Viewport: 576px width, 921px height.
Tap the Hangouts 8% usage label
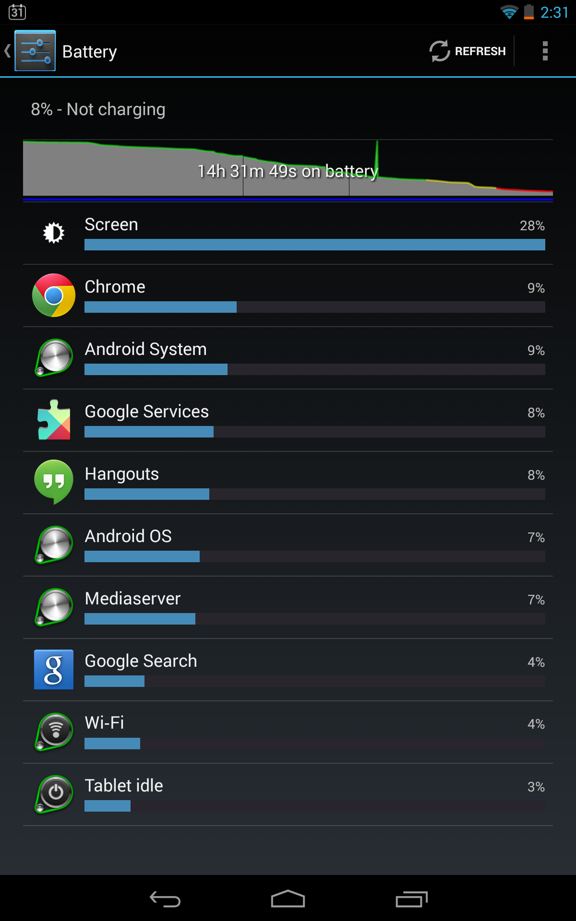pos(536,475)
